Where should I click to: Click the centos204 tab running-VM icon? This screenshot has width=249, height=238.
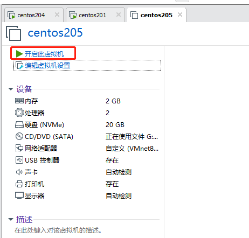11,15
